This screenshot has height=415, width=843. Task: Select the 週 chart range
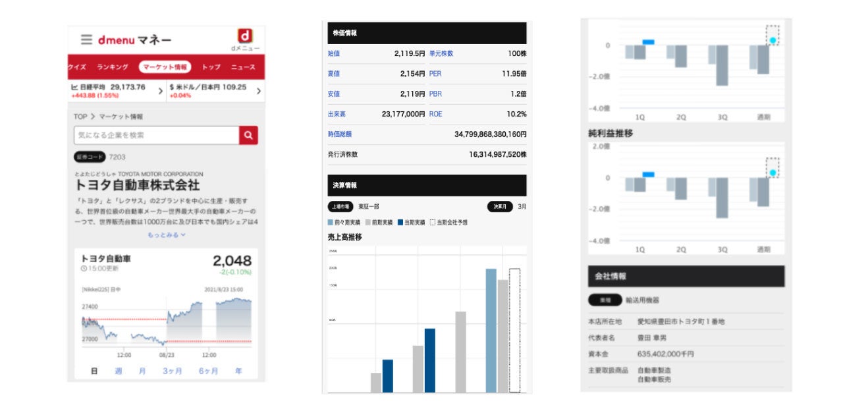click(119, 371)
